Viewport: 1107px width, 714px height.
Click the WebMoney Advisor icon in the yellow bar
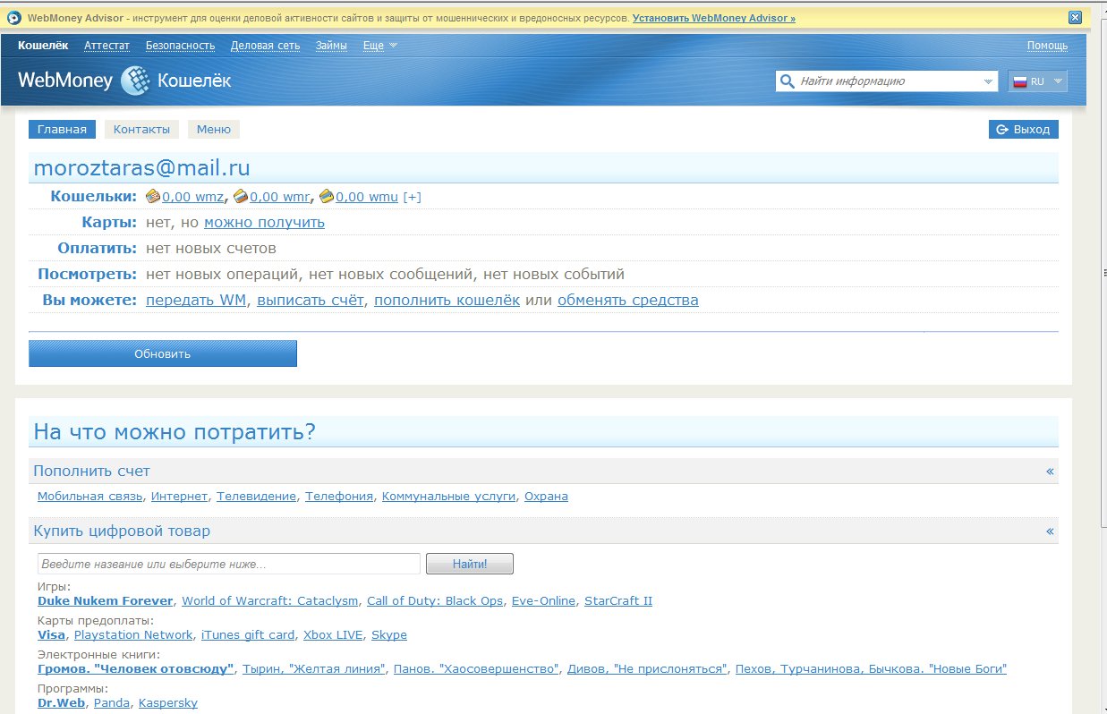(x=14, y=18)
